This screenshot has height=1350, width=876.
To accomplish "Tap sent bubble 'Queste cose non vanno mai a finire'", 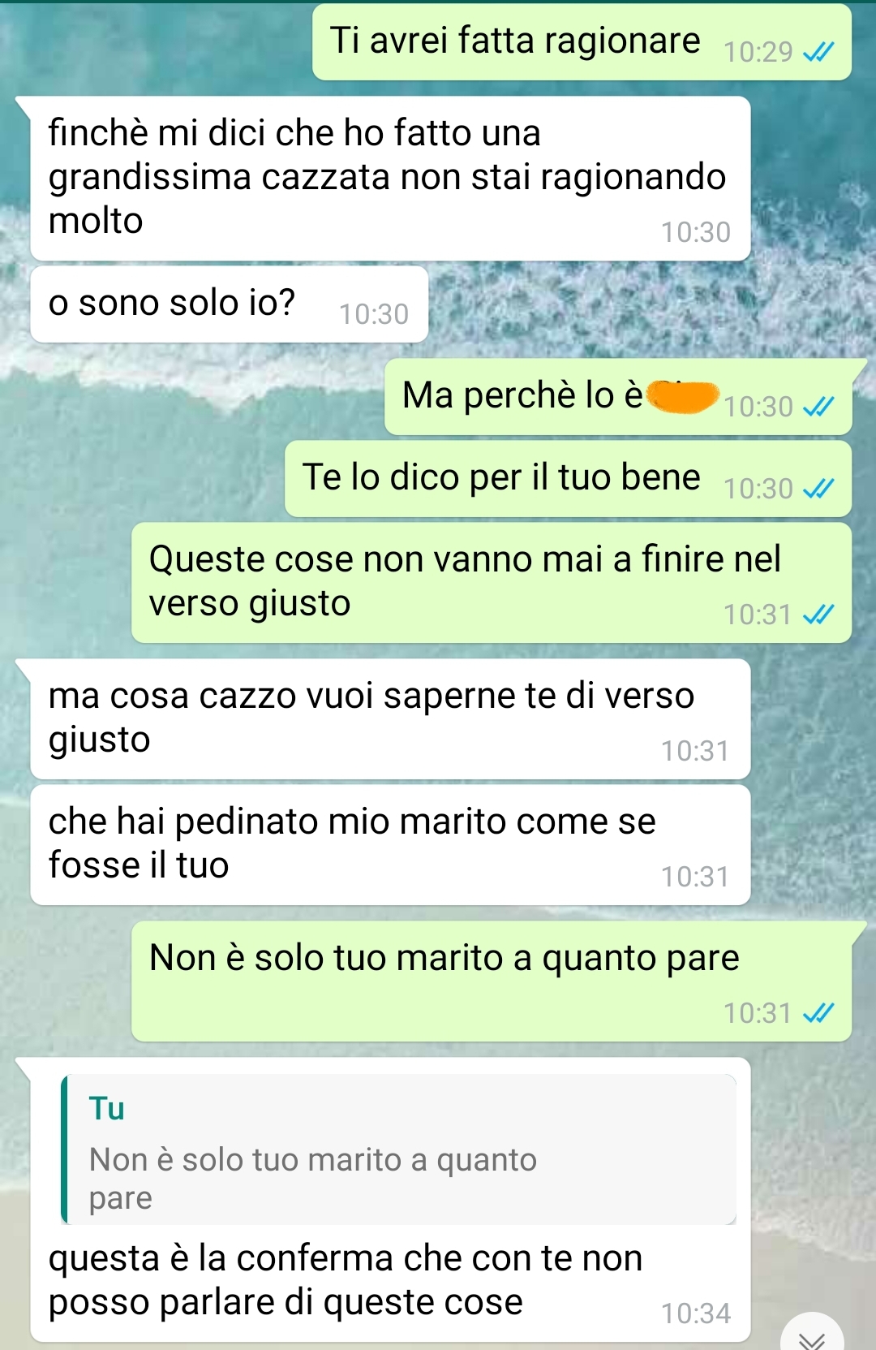I will (x=492, y=583).
